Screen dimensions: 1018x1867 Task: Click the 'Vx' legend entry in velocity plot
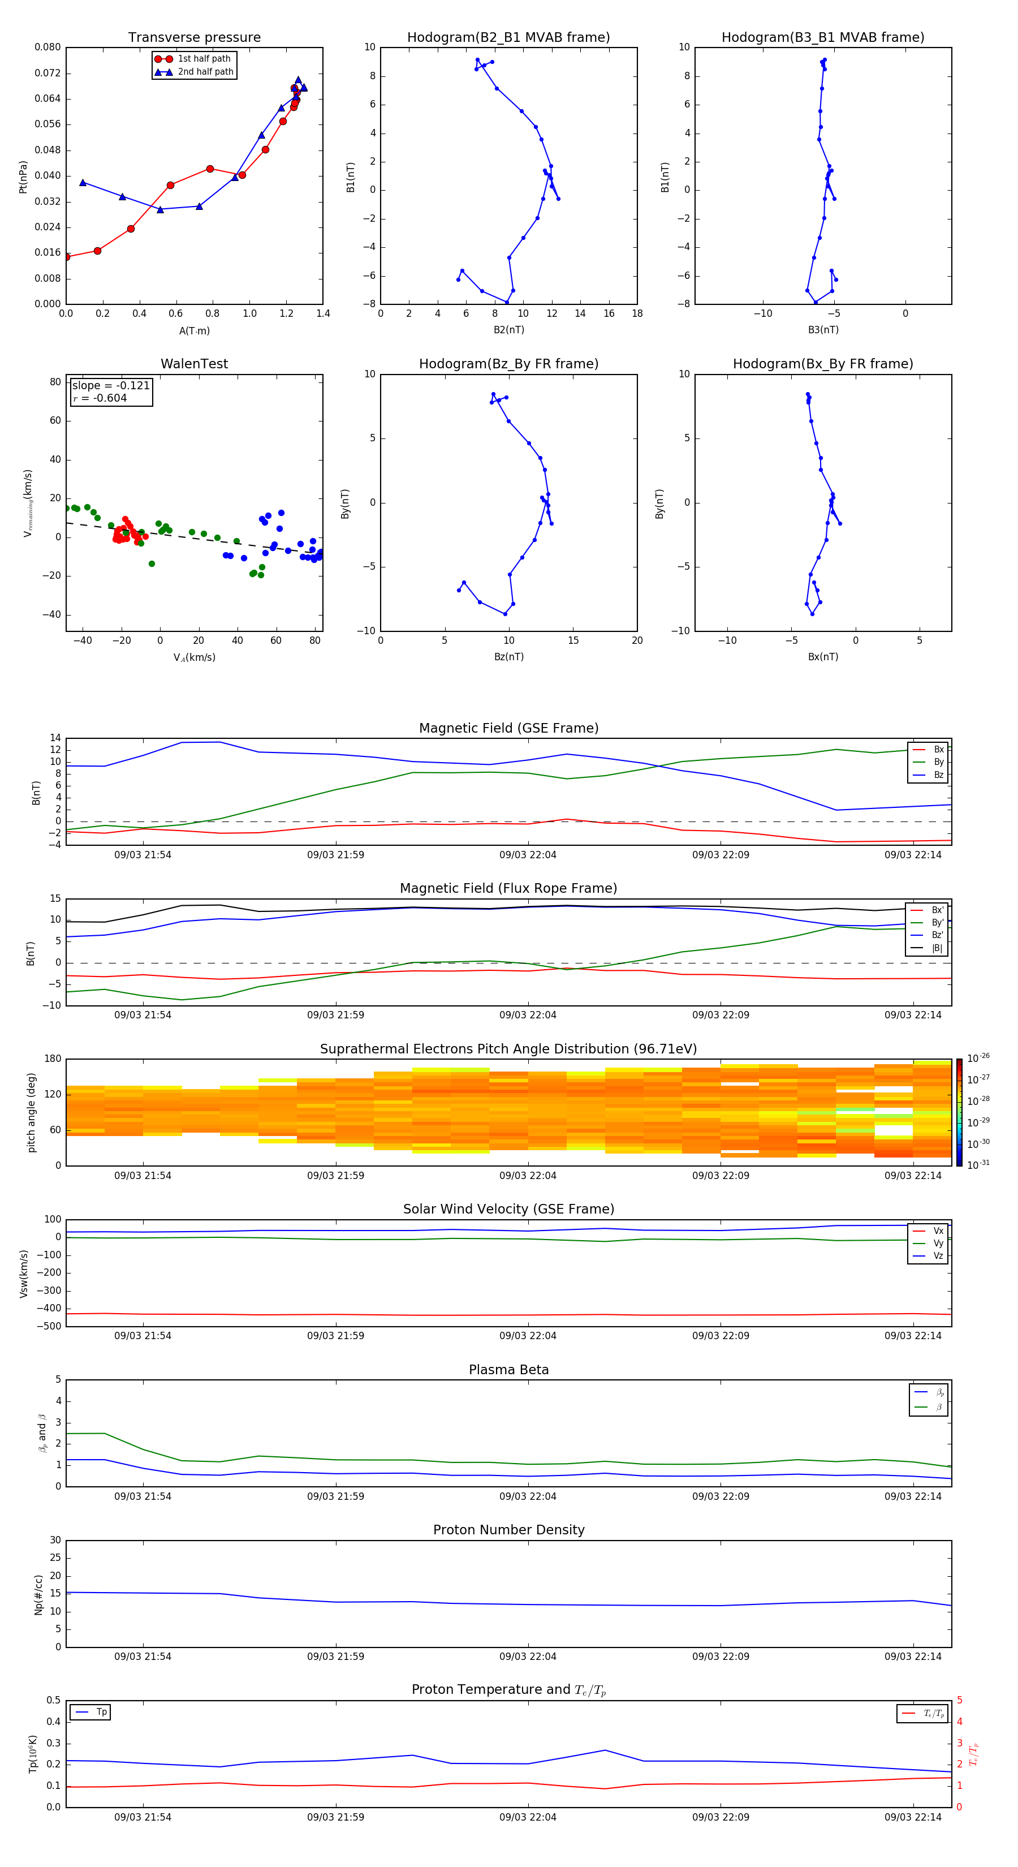coord(929,1232)
